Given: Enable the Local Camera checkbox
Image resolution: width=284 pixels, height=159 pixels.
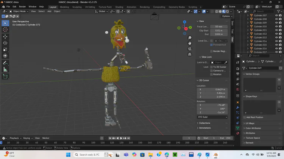Looking at the screenshot, I should (211, 41).
